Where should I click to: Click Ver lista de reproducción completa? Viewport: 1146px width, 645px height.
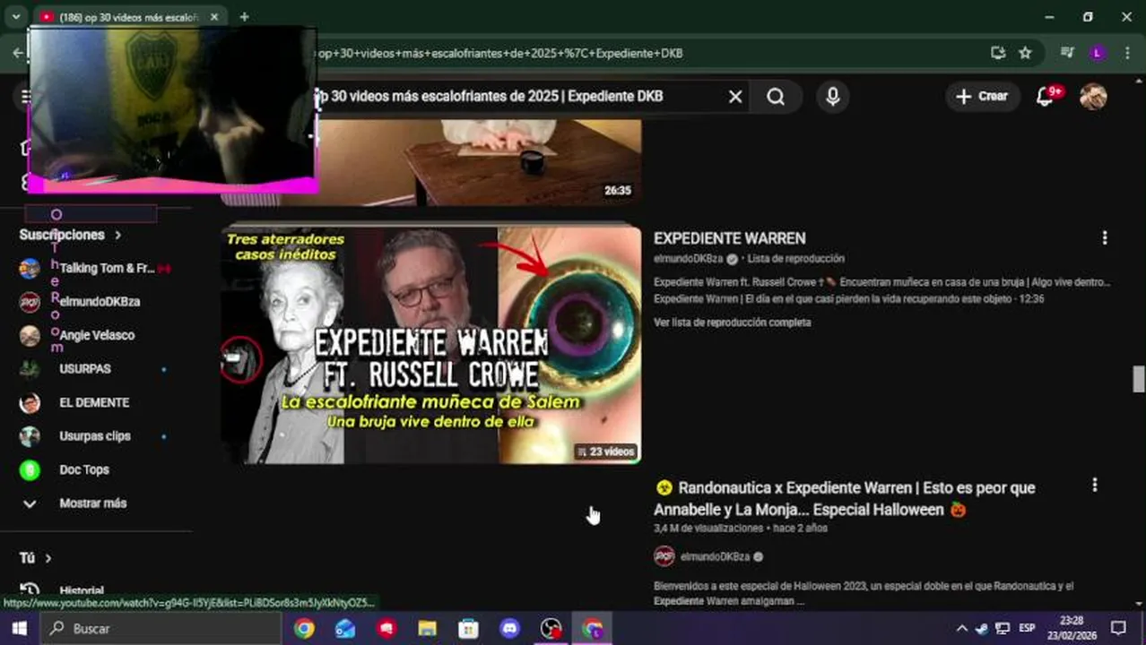[x=732, y=322]
